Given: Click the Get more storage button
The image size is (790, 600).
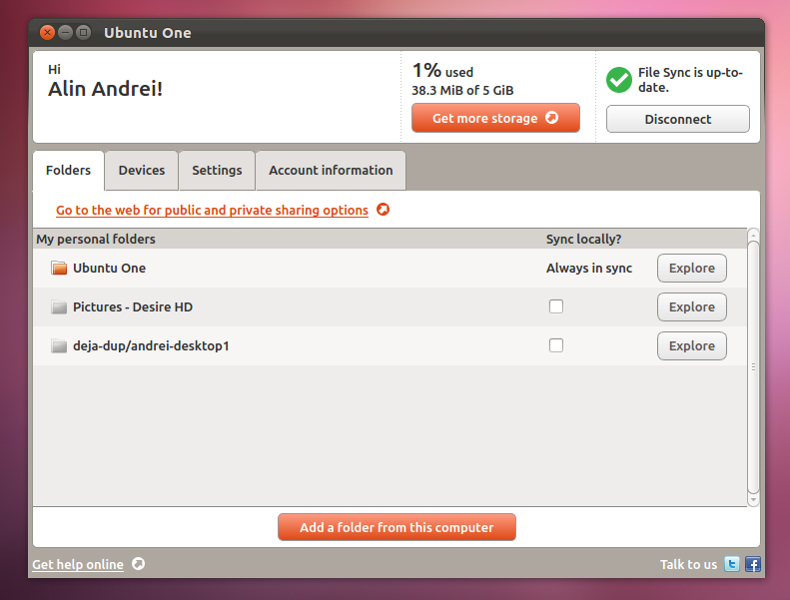Looking at the screenshot, I should pyautogui.click(x=495, y=118).
